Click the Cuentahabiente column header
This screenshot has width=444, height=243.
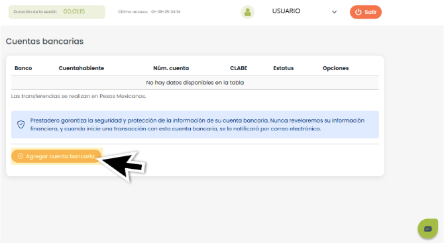(x=82, y=68)
